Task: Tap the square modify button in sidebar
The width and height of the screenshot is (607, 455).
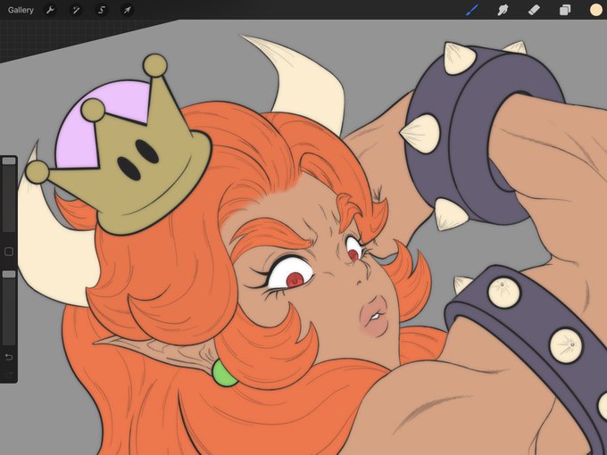Action: coord(9,252)
